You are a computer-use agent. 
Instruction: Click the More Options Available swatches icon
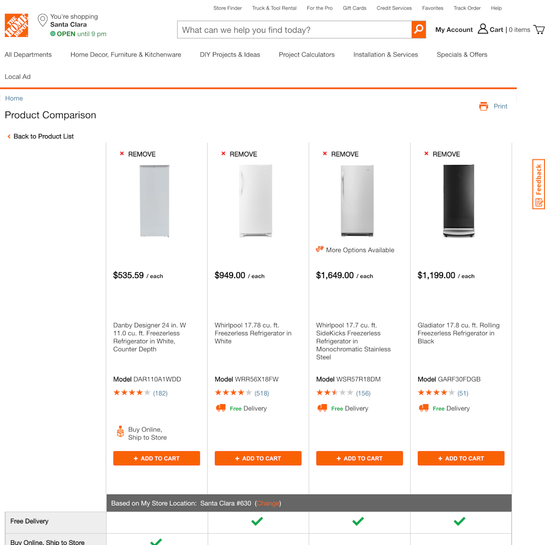(320, 249)
